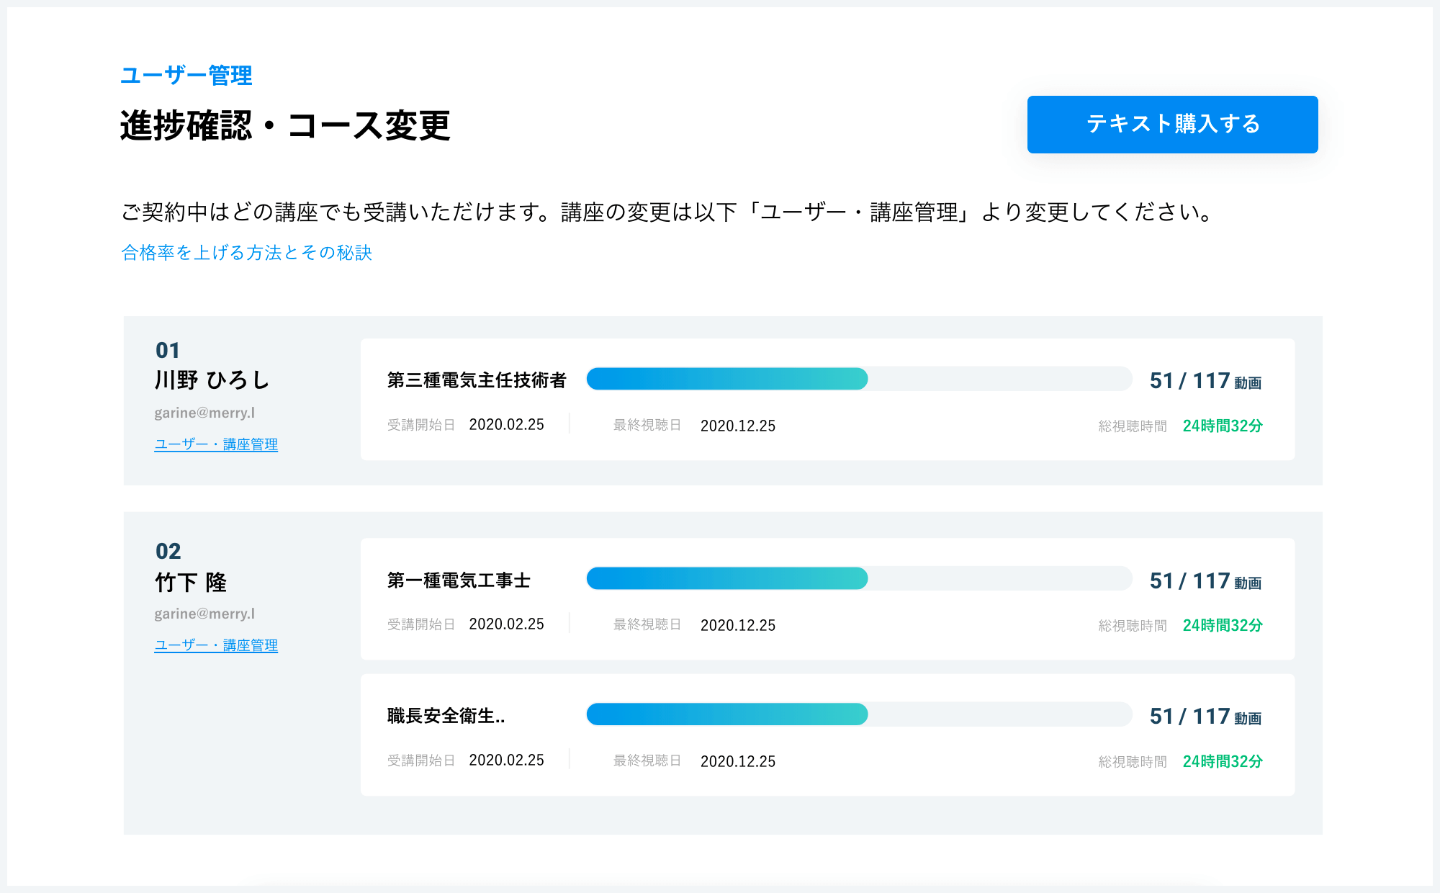Image resolution: width=1440 pixels, height=893 pixels.
Task: Click 24時間32分 total time for 職長安全衛生..
Action: [1223, 761]
